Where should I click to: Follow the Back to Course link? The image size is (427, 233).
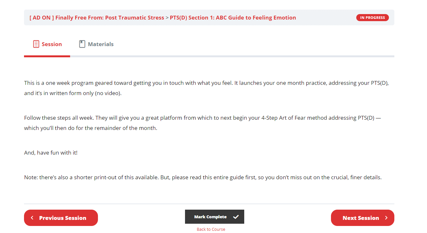211,229
